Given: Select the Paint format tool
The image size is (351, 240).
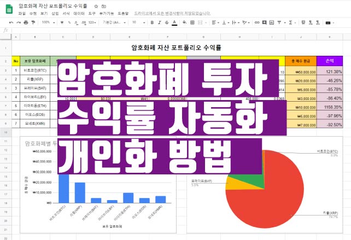Looking at the screenshot, I should click(x=33, y=22).
